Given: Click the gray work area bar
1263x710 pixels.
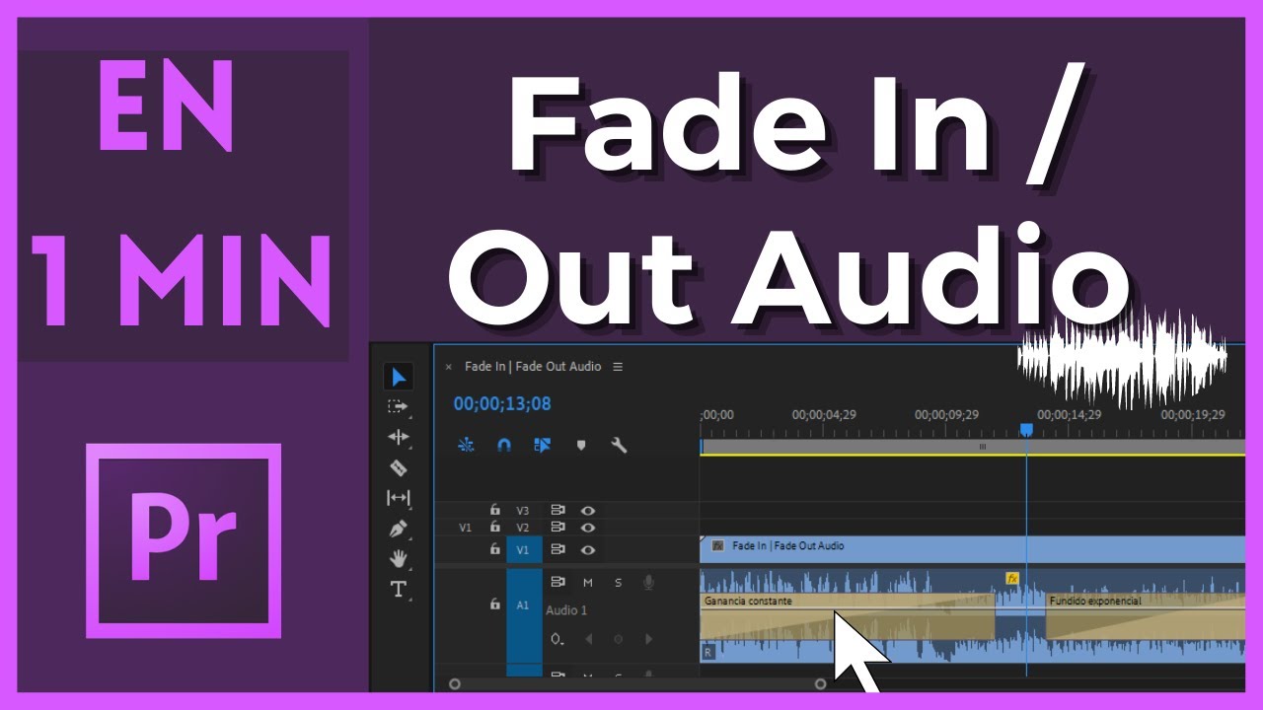Looking at the screenshot, I should point(973,447).
